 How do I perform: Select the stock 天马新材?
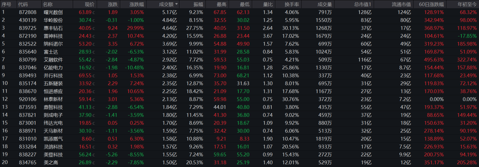[x=53, y=131]
